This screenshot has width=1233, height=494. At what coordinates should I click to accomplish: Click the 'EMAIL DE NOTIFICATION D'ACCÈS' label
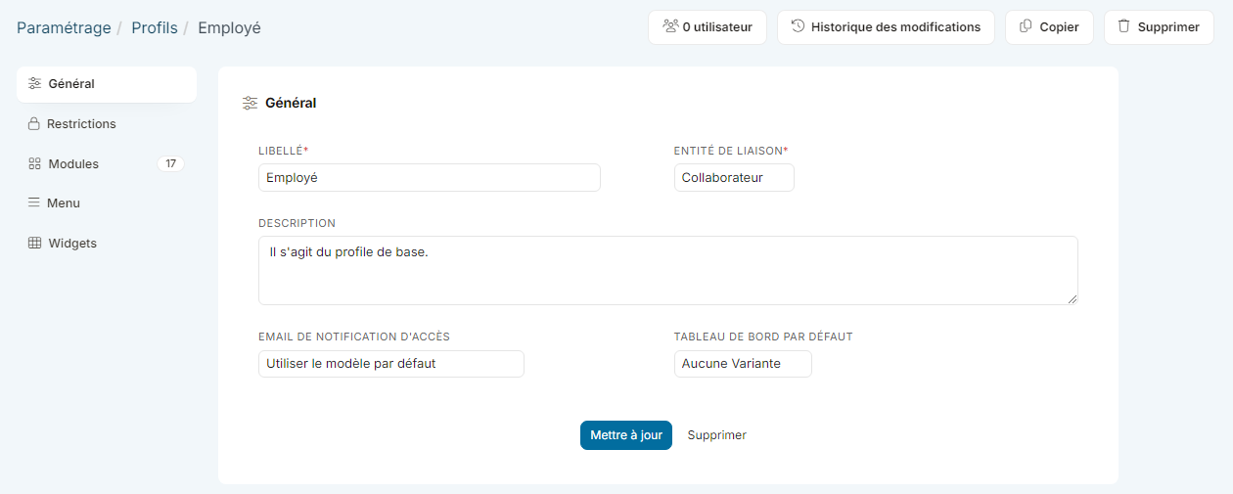tap(354, 337)
